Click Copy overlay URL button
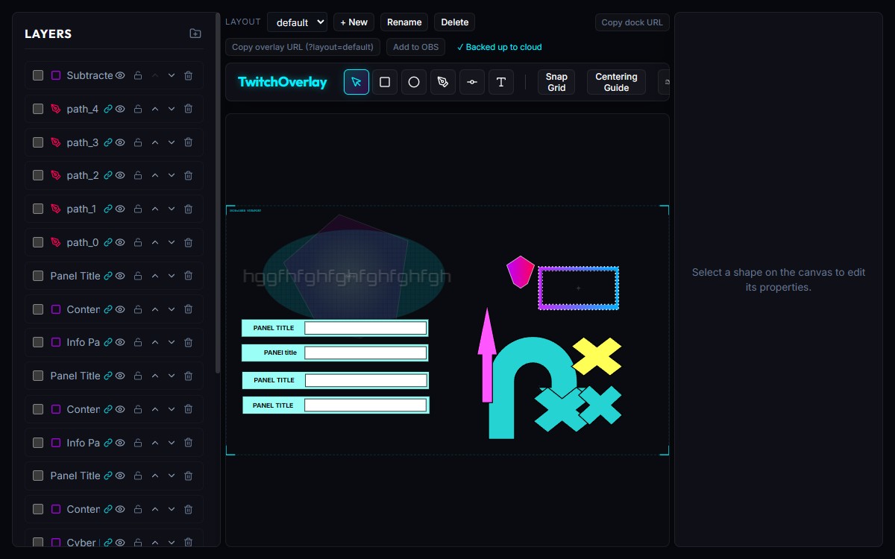895x559 pixels. click(303, 47)
